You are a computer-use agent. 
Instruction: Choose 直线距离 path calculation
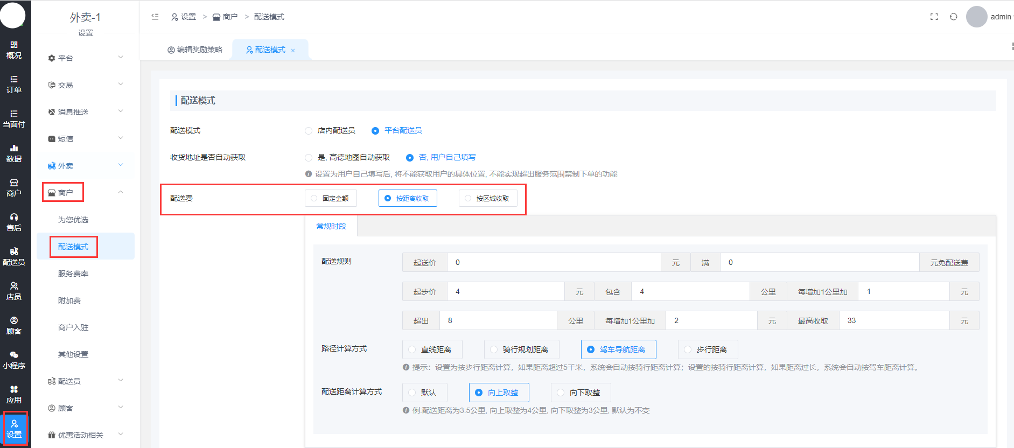[x=432, y=349]
